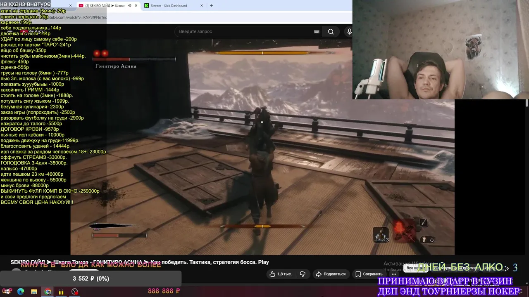Launch Microsoft Edge from taskbar
This screenshot has width=529, height=297.
(21, 292)
